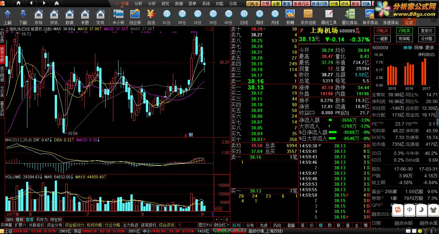The width and height of the screenshot is (439, 234).
Task: Expand the 侧边栏 sidebar toggle
Action: [222, 225]
